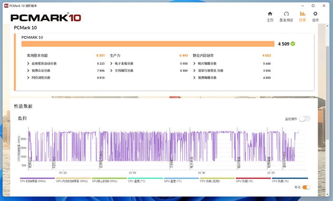Click the 8 810 web browsing score
Viewport: 333px width, 201px height.
(101, 78)
